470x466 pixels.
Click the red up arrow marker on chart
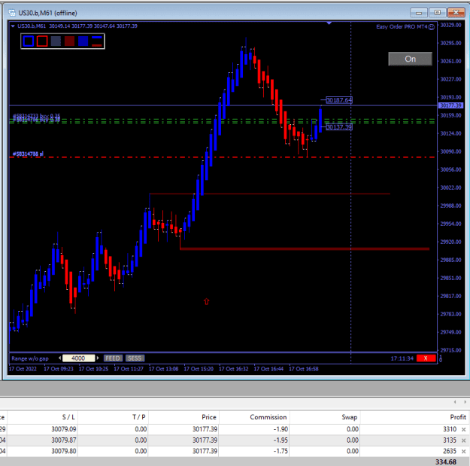pos(207,301)
